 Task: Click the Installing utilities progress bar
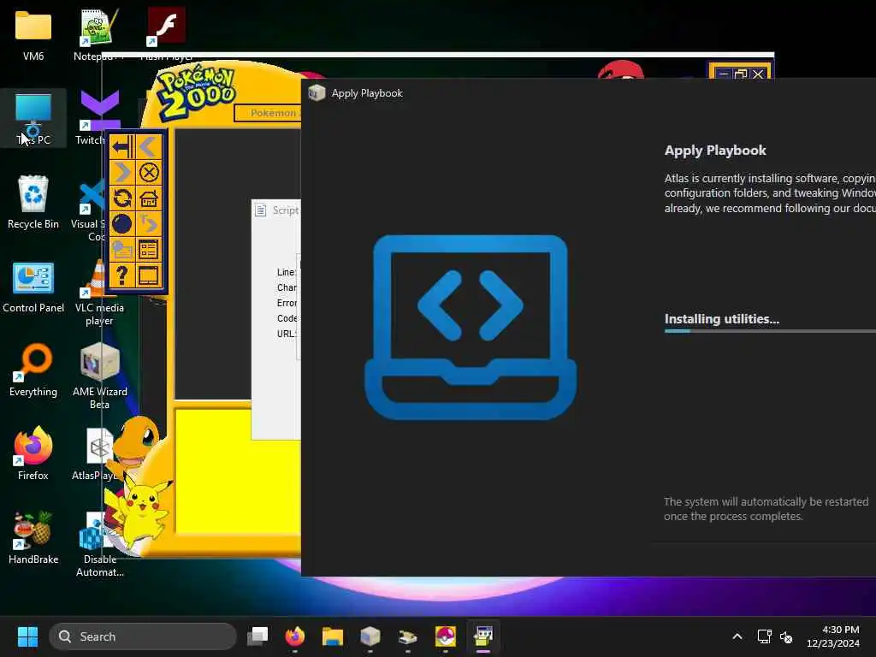770,331
